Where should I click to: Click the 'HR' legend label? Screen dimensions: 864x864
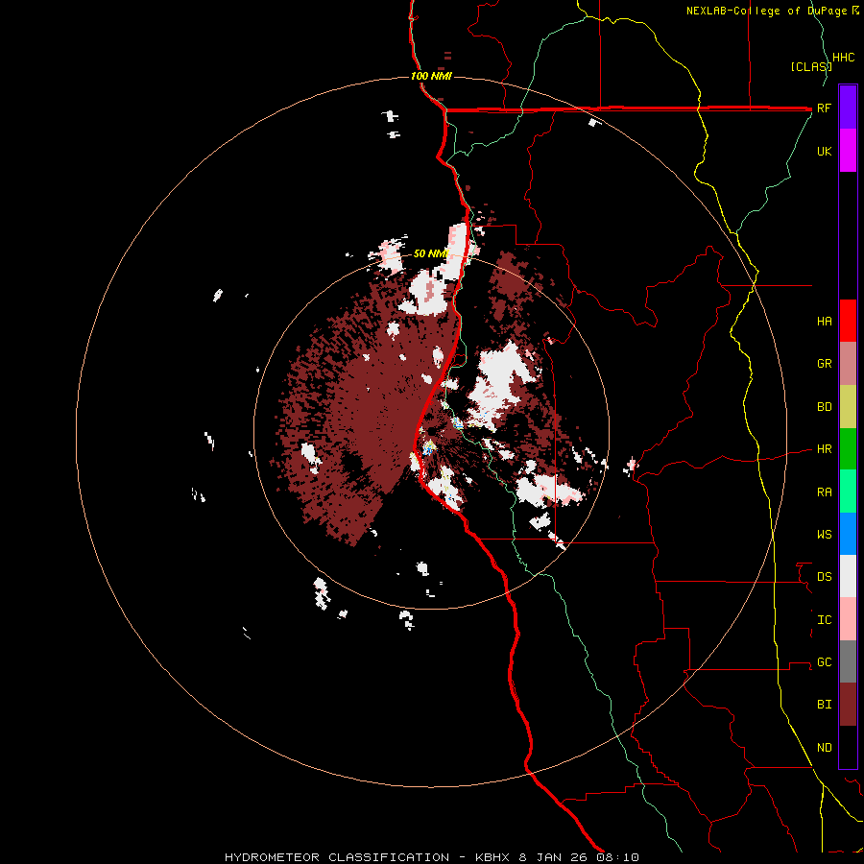[825, 449]
